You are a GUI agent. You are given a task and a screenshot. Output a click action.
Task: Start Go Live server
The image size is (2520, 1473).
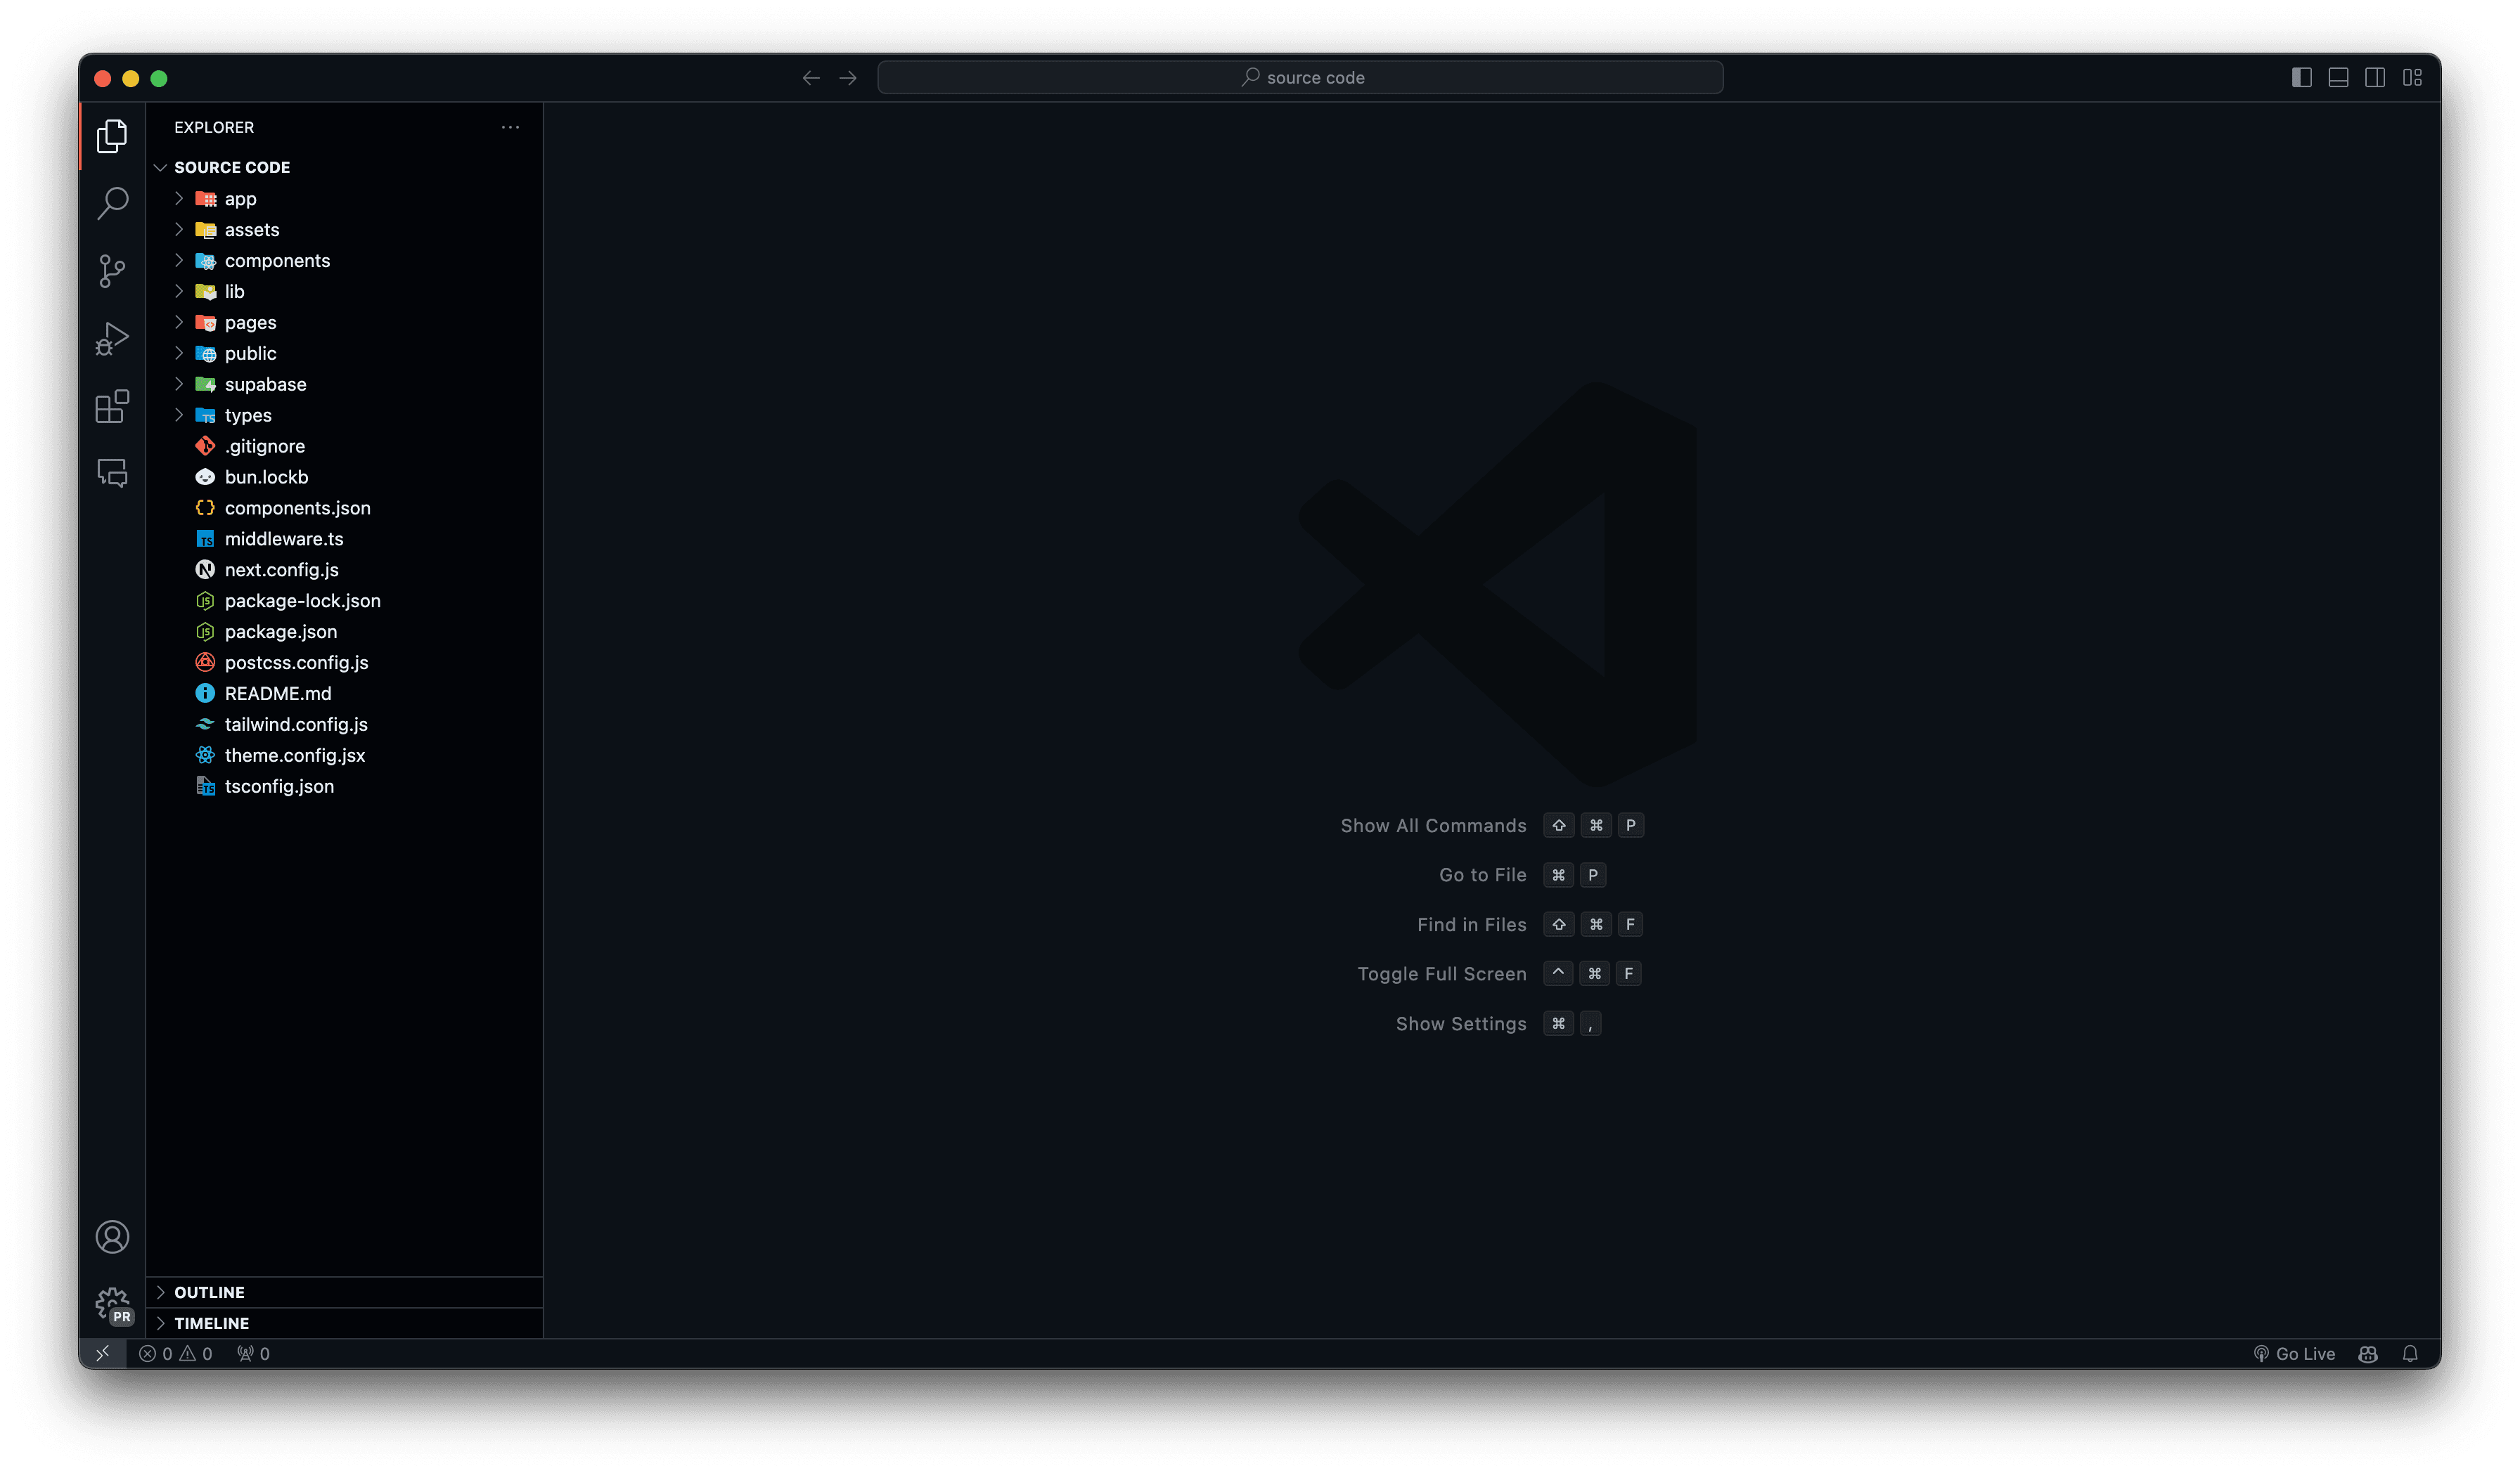point(2294,1353)
